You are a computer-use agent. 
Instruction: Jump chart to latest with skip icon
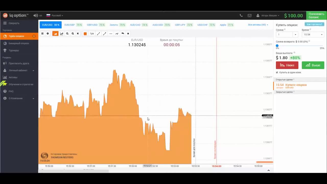pyautogui.click(x=78, y=33)
